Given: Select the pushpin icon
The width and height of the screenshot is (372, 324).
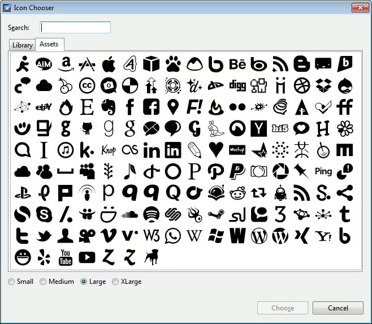Looking at the screenshot, I should point(302,171).
